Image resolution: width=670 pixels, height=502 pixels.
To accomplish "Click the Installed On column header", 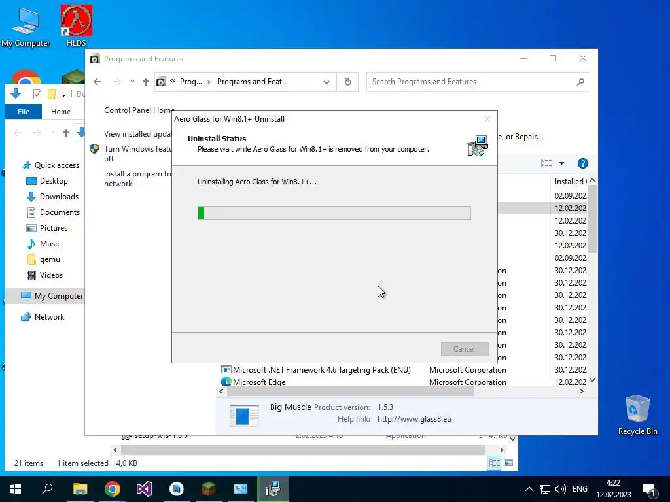I will tap(571, 182).
